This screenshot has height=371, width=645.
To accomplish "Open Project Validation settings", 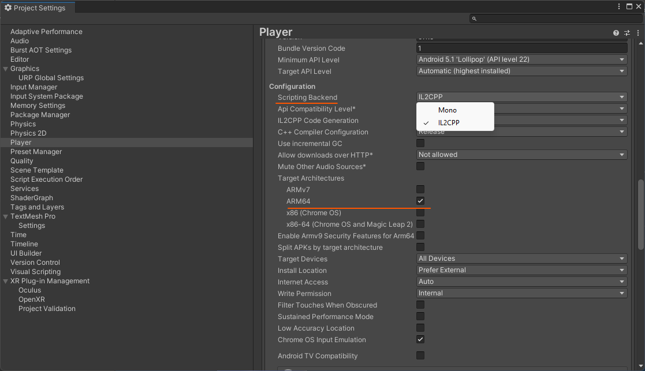I will tap(47, 309).
